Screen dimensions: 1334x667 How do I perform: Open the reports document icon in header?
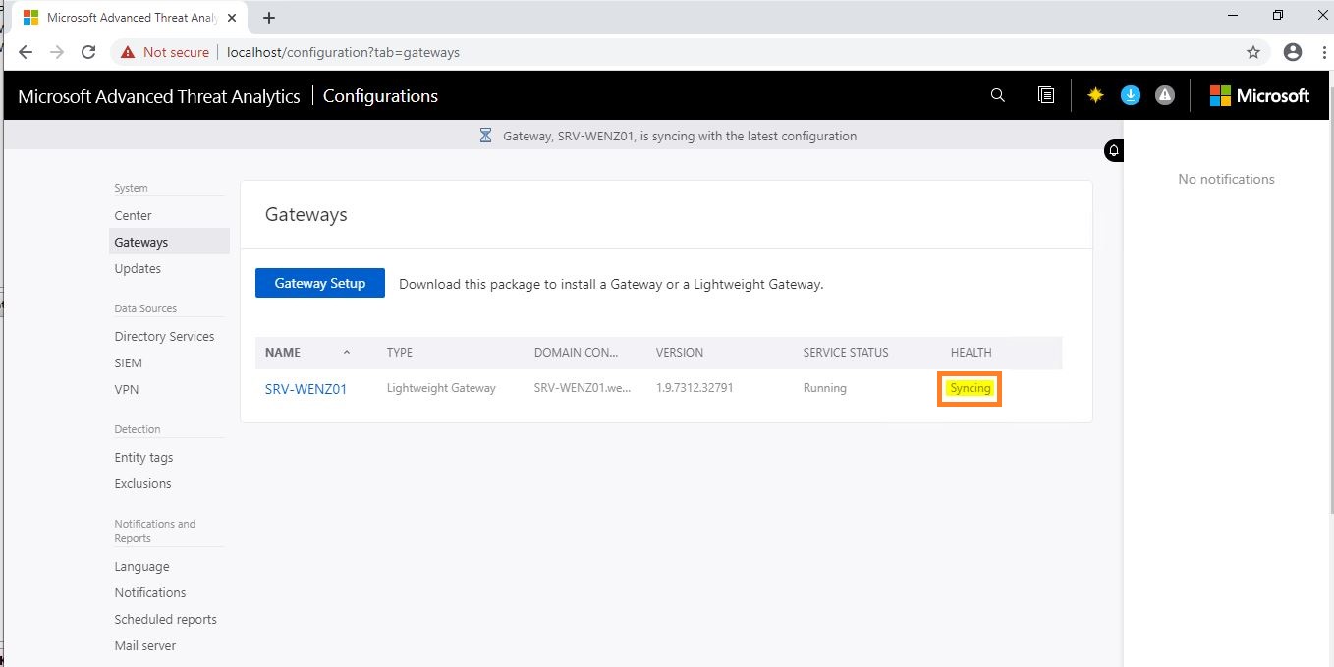[1046, 95]
